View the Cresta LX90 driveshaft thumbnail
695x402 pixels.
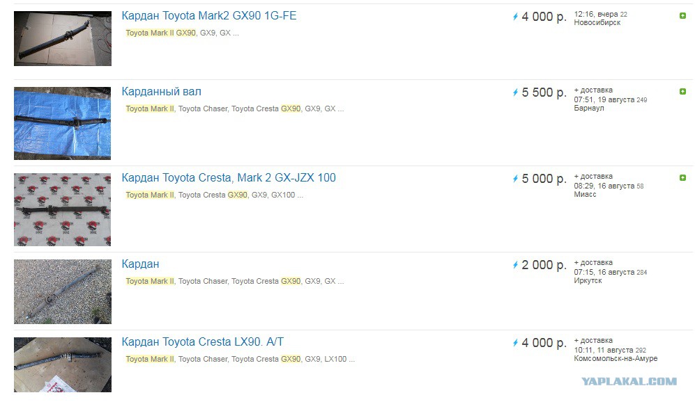pos(63,365)
